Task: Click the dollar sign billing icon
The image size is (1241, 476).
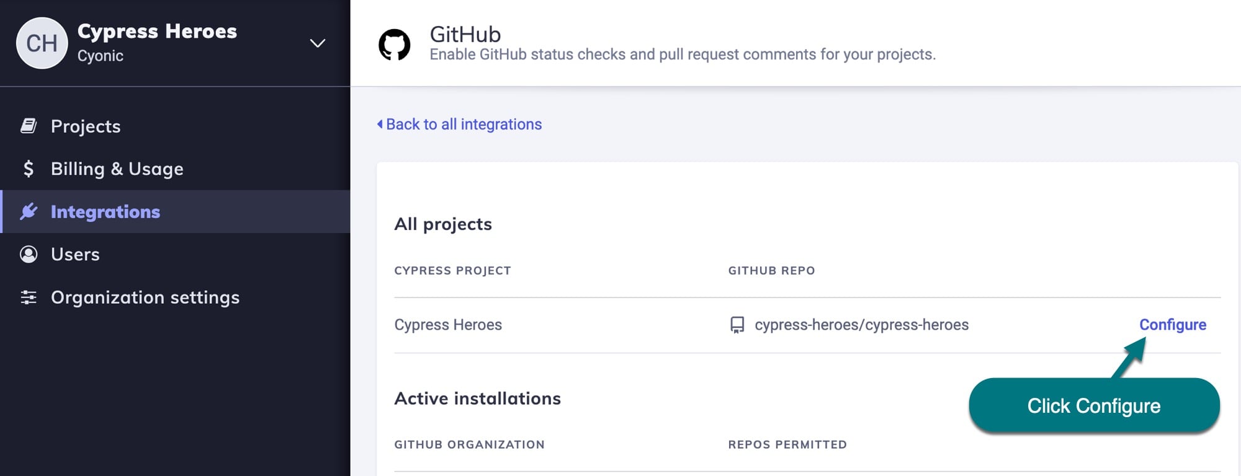Action: [x=29, y=169]
